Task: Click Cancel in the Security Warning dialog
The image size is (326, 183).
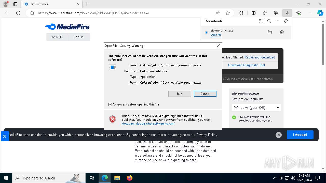Action: [205, 94]
